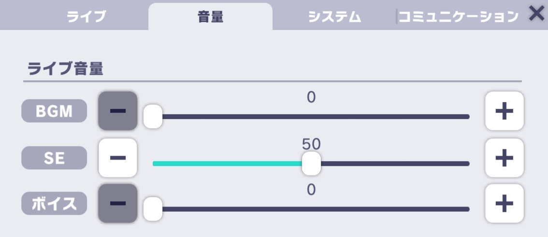This screenshot has height=237, width=548.
Task: Click the ボイス label pill
Action: tap(54, 204)
